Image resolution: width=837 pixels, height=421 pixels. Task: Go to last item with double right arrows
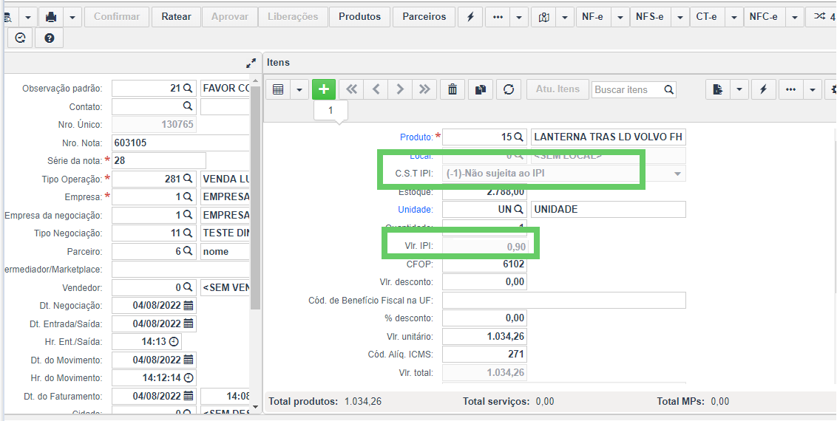tap(424, 89)
